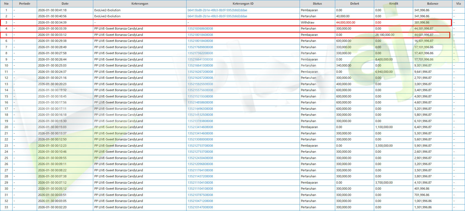Click the 28,180,000.00 kredit amount
465x211 pixels.
385,35
